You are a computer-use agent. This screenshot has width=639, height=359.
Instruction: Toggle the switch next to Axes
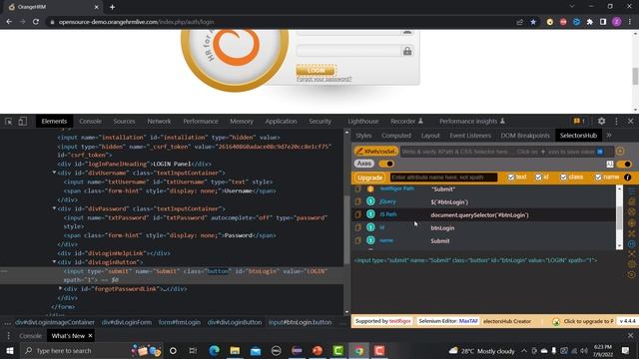pos(386,164)
